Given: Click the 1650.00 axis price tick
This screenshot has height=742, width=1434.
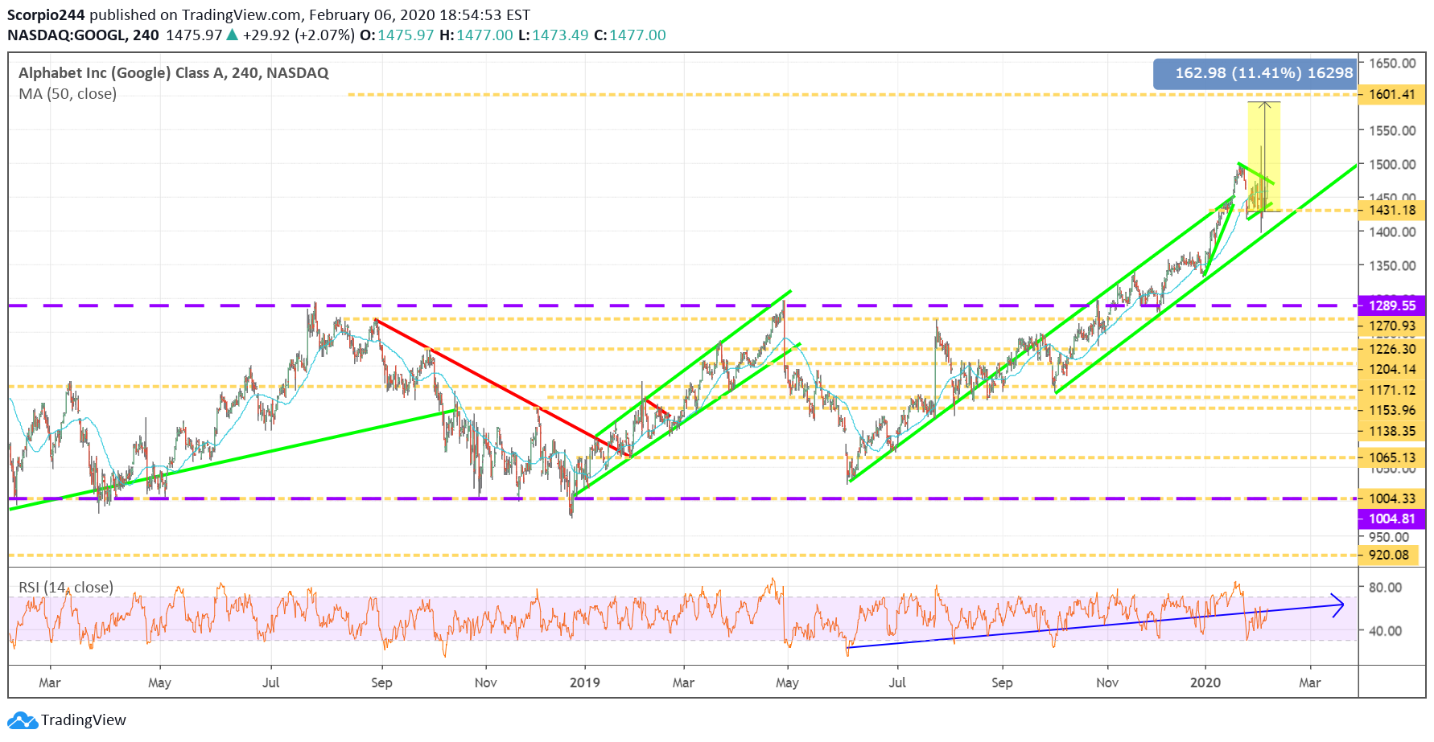Looking at the screenshot, I should click(x=1392, y=64).
